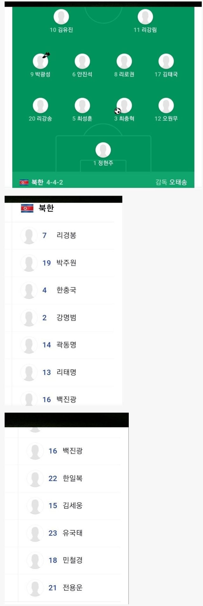Click the profile thumbnail beside 한충국
Screen dimensions: 203x606
[x=29, y=290]
